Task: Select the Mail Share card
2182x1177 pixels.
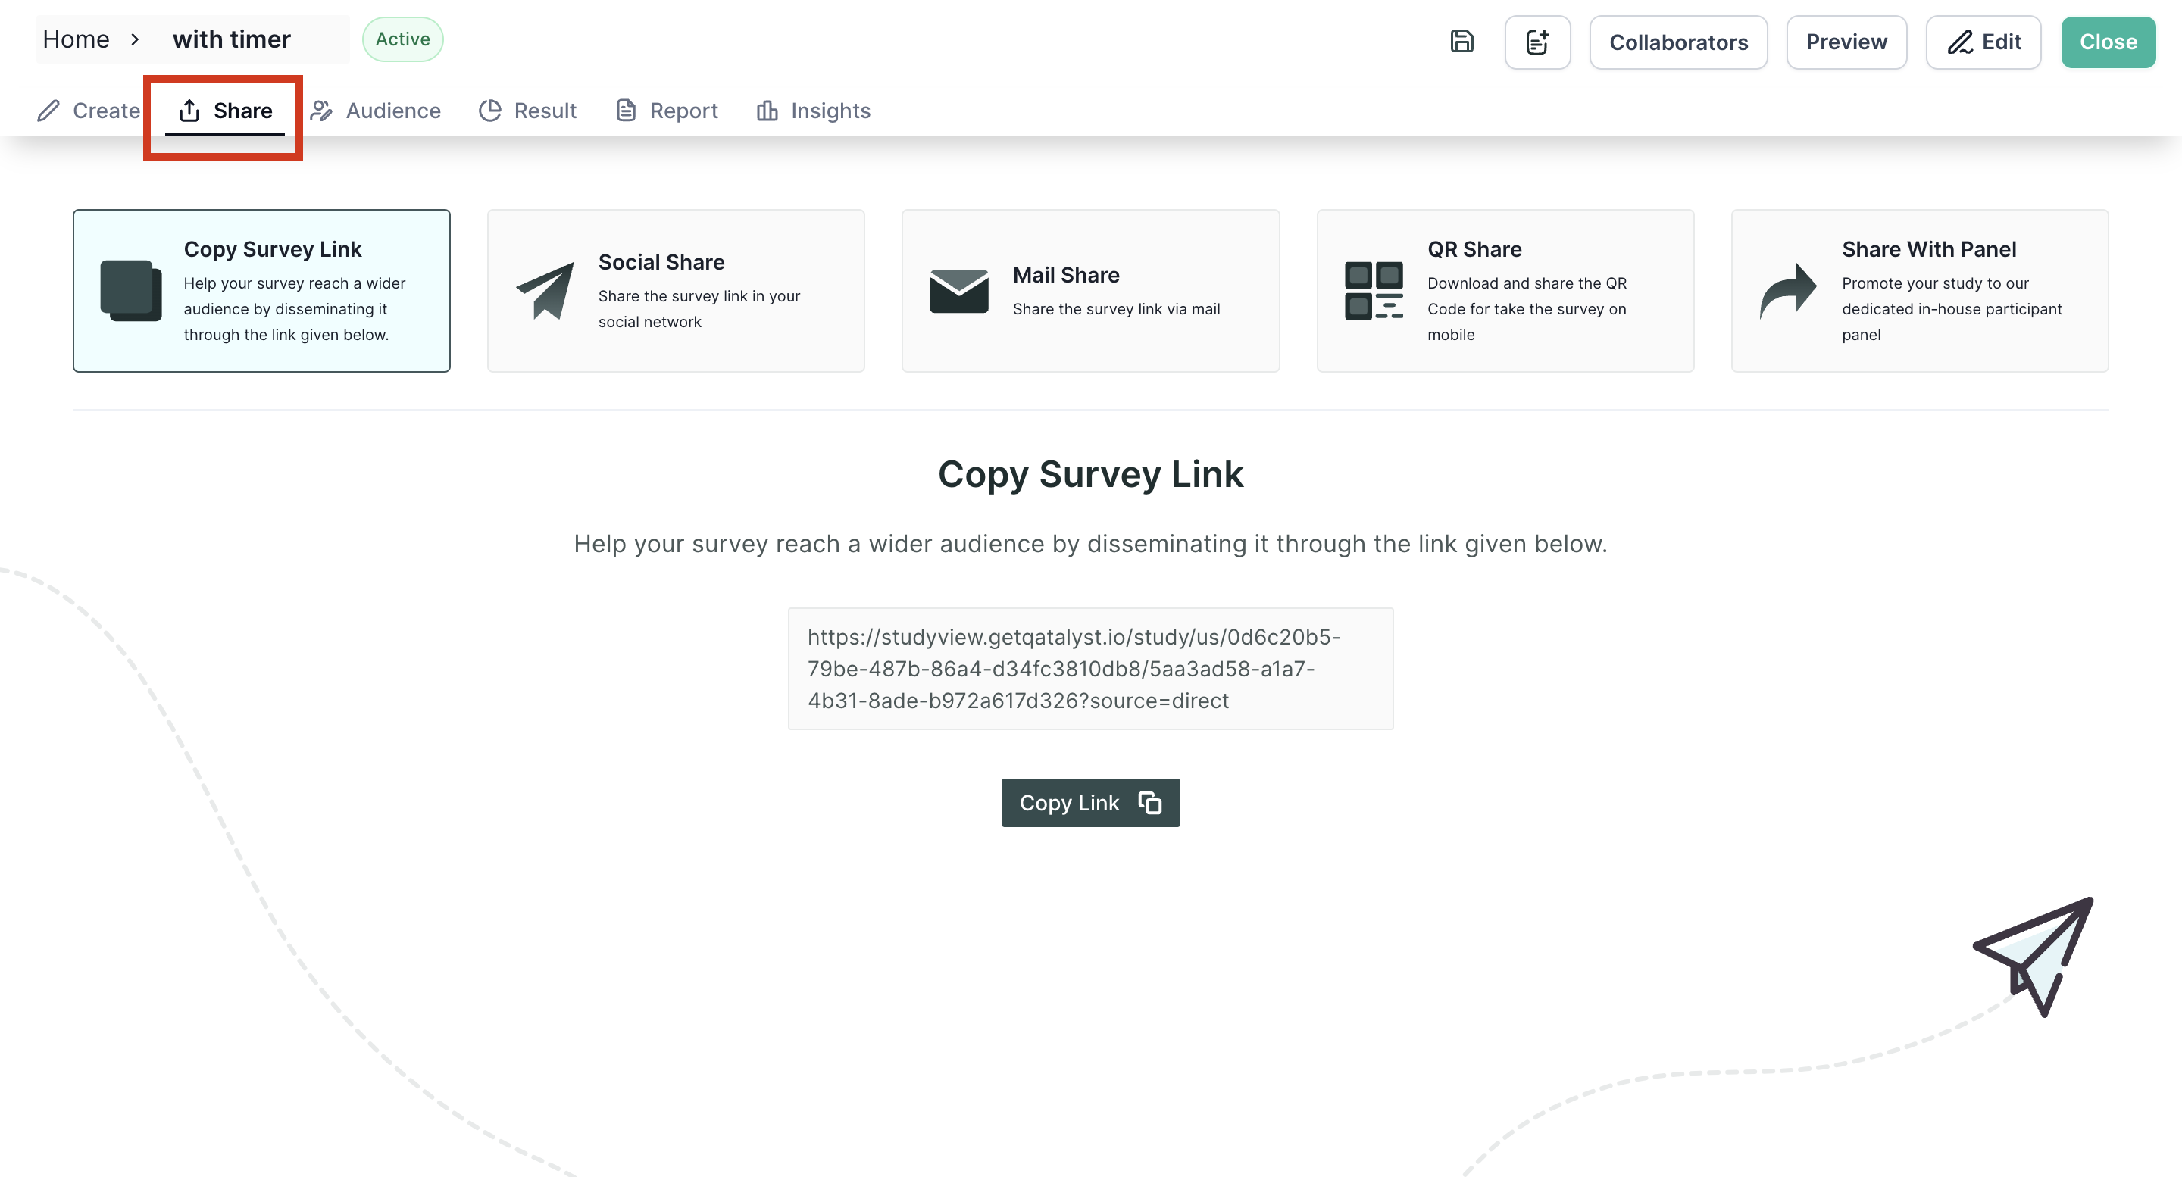Action: click(1090, 290)
